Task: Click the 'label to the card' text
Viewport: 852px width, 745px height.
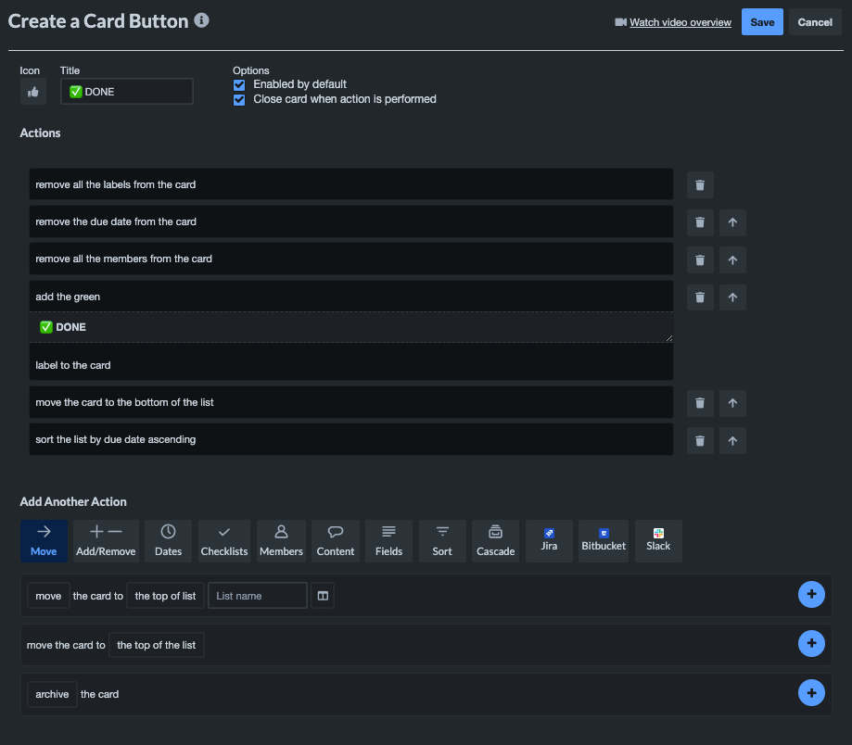Action: 73,365
